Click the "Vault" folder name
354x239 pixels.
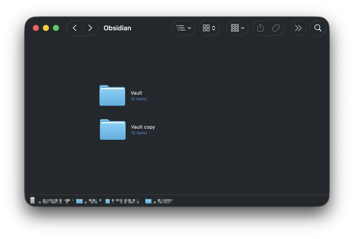click(x=136, y=93)
